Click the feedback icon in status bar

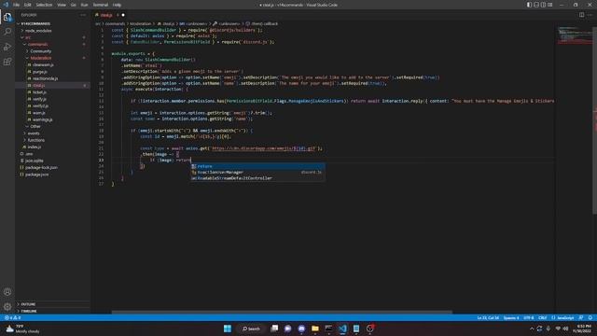click(x=580, y=317)
